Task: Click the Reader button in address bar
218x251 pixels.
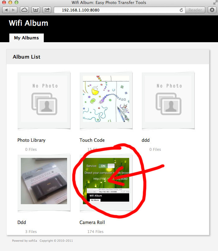Action: point(195,10)
